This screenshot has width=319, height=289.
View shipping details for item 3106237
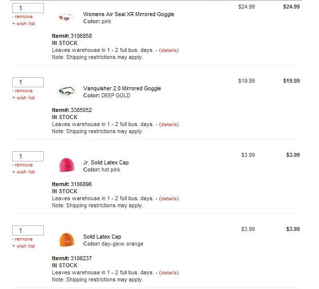(x=169, y=273)
